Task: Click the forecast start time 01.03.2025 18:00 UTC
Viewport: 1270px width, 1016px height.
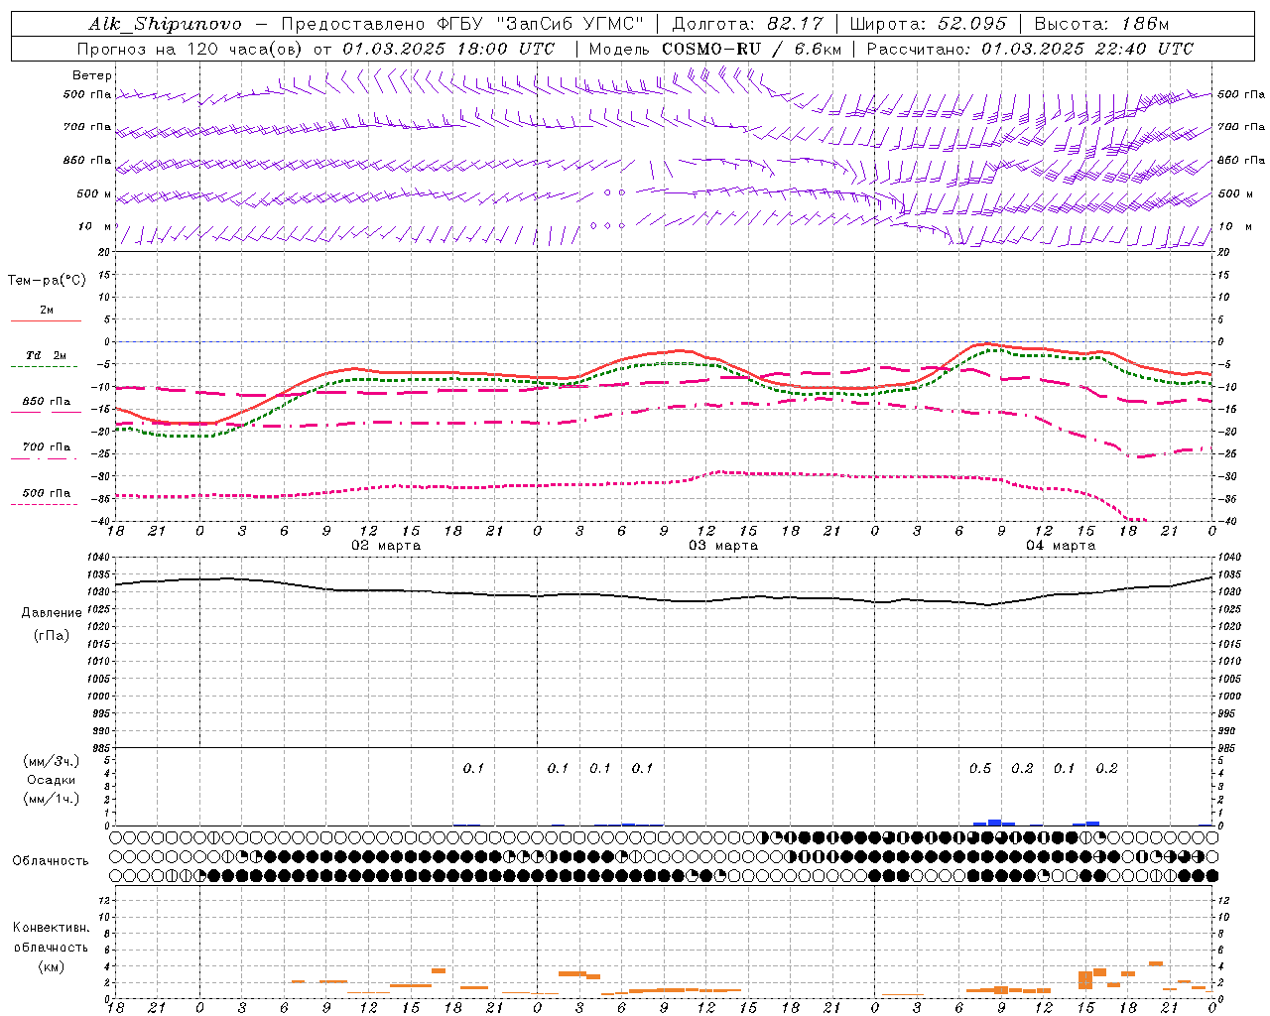Action: pyautogui.click(x=448, y=49)
